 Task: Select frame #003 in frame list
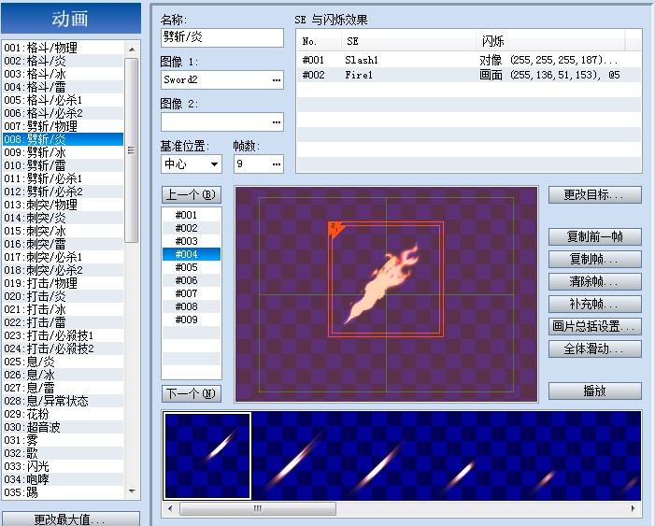point(192,241)
